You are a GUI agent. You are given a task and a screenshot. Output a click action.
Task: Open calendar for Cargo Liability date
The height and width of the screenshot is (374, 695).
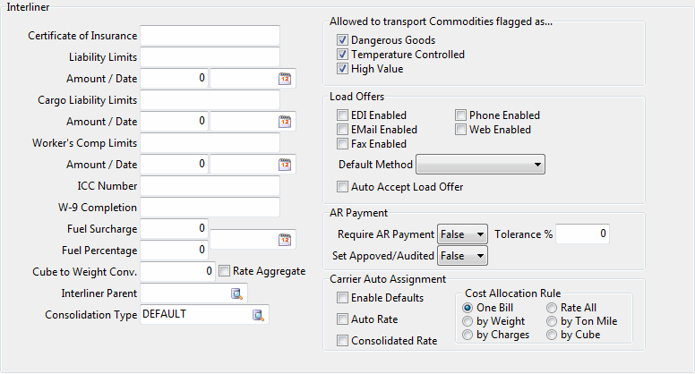(286, 122)
